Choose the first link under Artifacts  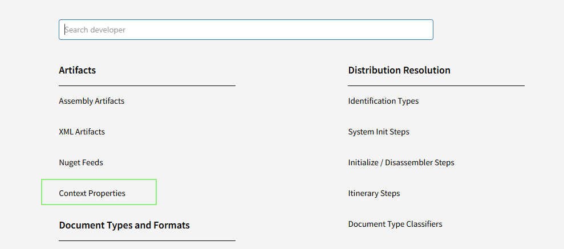[91, 101]
